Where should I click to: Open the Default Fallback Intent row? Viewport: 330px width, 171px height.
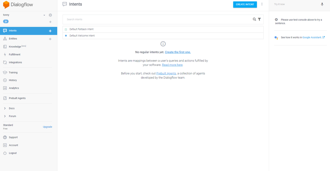point(163,29)
